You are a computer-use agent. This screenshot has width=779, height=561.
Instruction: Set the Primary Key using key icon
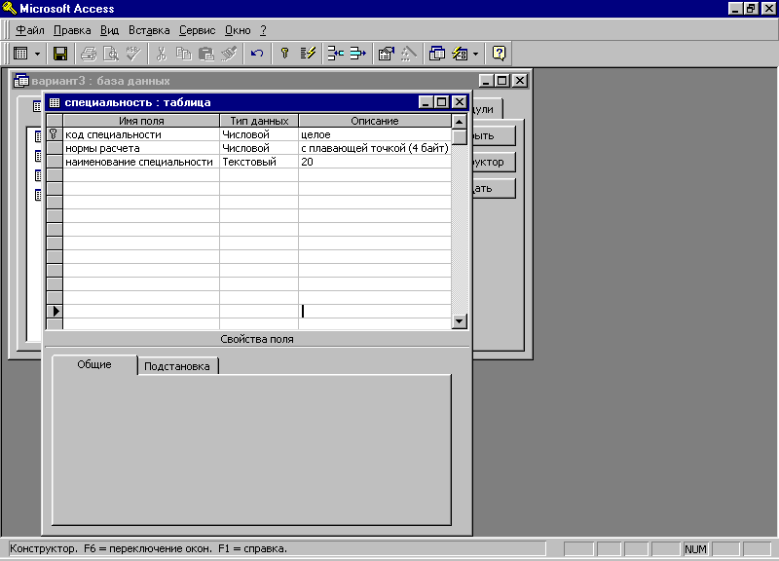284,54
